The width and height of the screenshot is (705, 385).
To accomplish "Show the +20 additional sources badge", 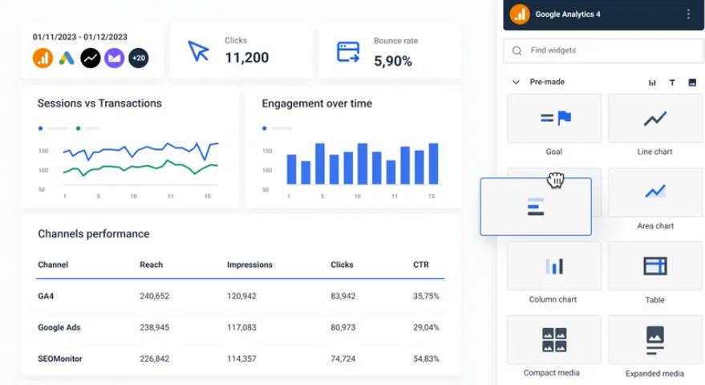I will 139,58.
